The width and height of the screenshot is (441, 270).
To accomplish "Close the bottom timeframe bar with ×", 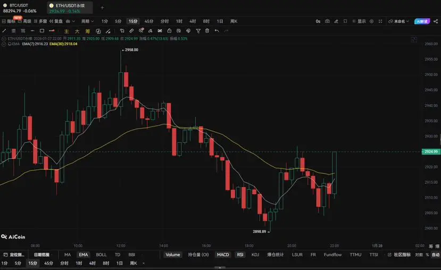I will (144, 263).
